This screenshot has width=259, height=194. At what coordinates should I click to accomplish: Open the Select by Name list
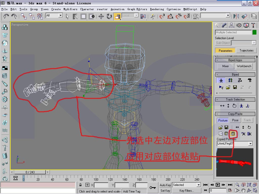click(x=75, y=16)
